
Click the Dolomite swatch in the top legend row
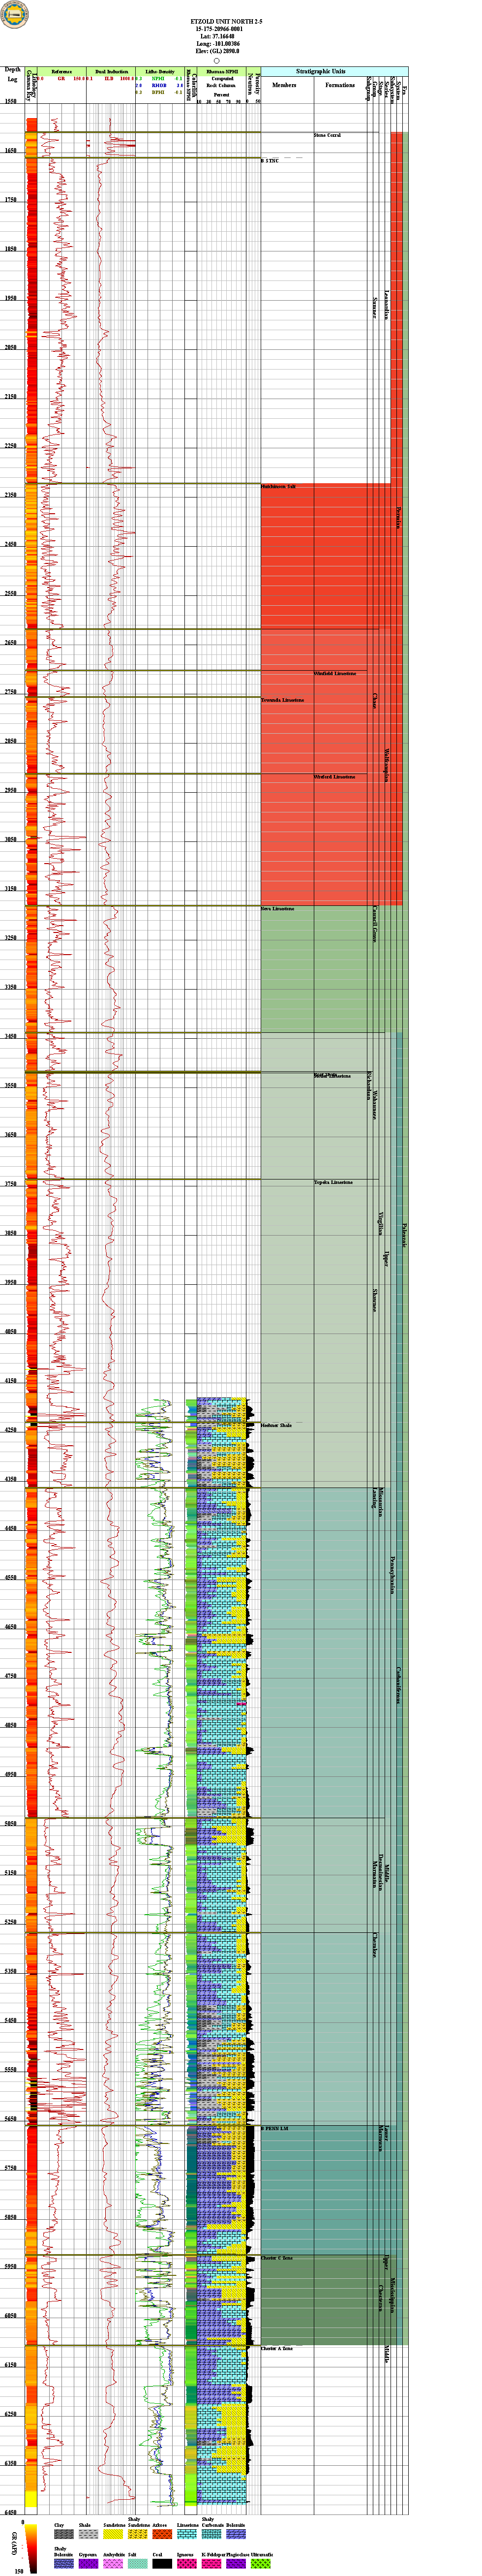(236, 2535)
